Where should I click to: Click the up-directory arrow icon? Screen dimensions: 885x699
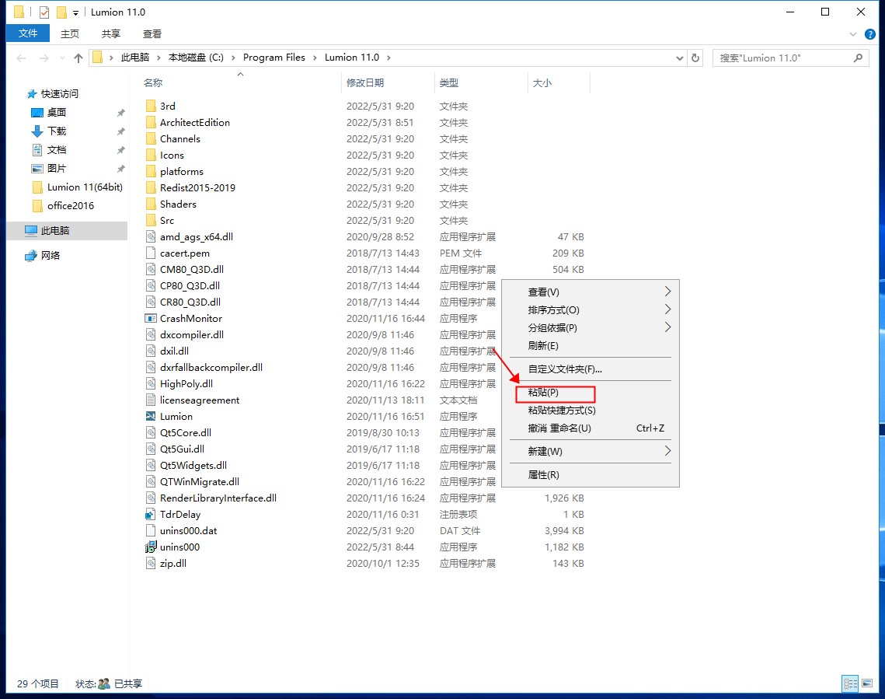[x=78, y=58]
